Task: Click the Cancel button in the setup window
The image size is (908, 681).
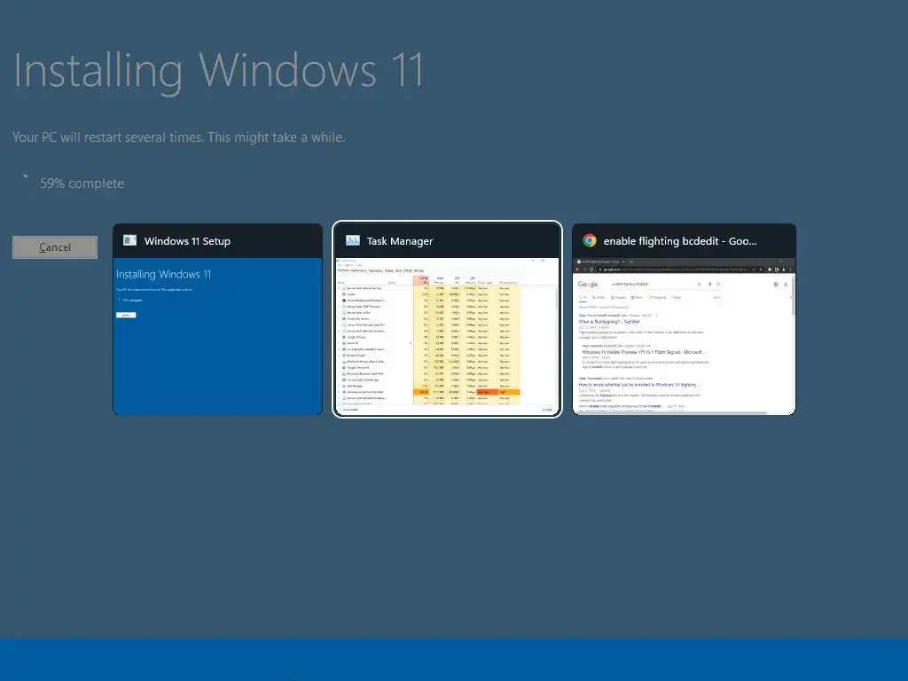Action: 55,247
